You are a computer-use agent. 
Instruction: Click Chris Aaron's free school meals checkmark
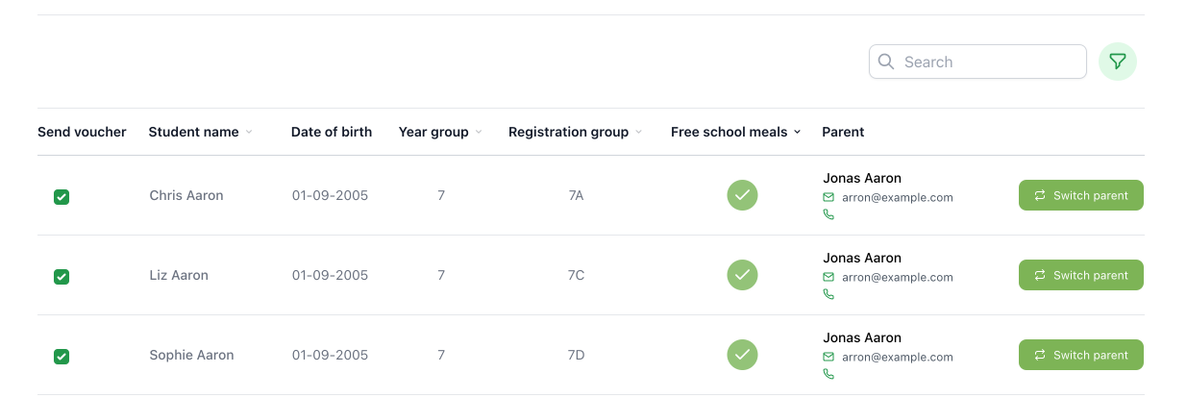[742, 195]
